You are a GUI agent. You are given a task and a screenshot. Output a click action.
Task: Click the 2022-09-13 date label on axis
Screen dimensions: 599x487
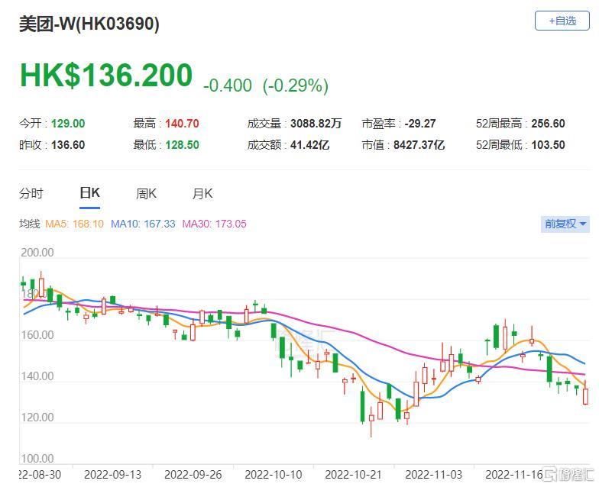pyautogui.click(x=113, y=474)
